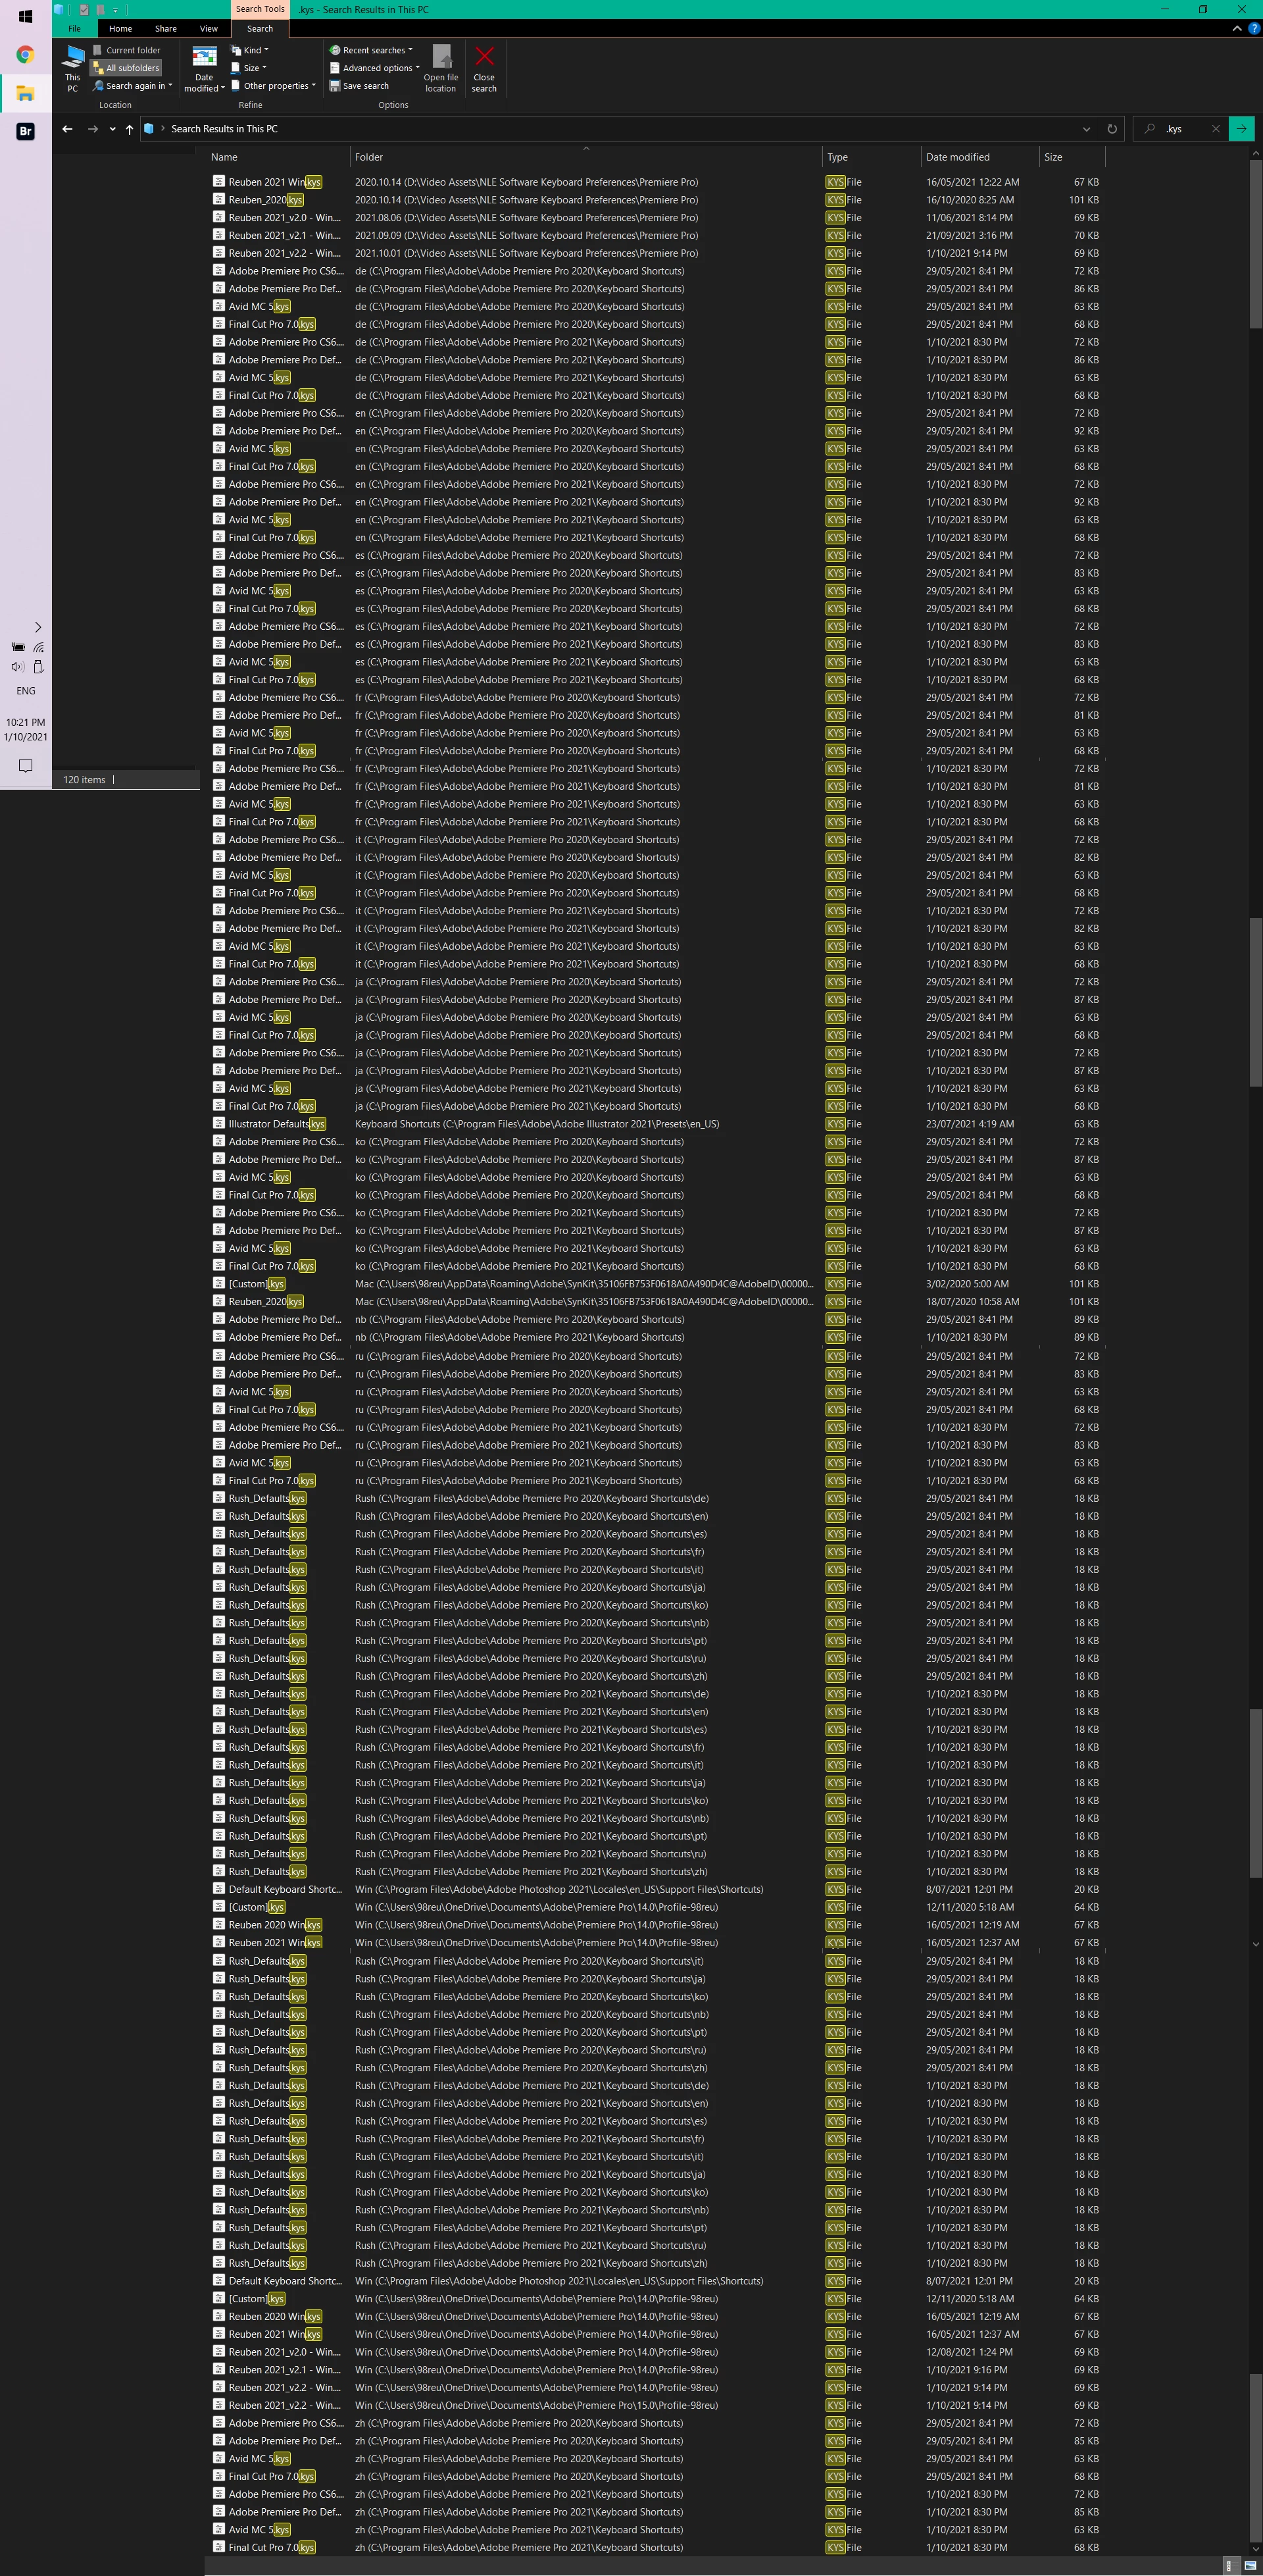Click the refresh button in the address bar
The width and height of the screenshot is (1263, 2576).
[1111, 129]
